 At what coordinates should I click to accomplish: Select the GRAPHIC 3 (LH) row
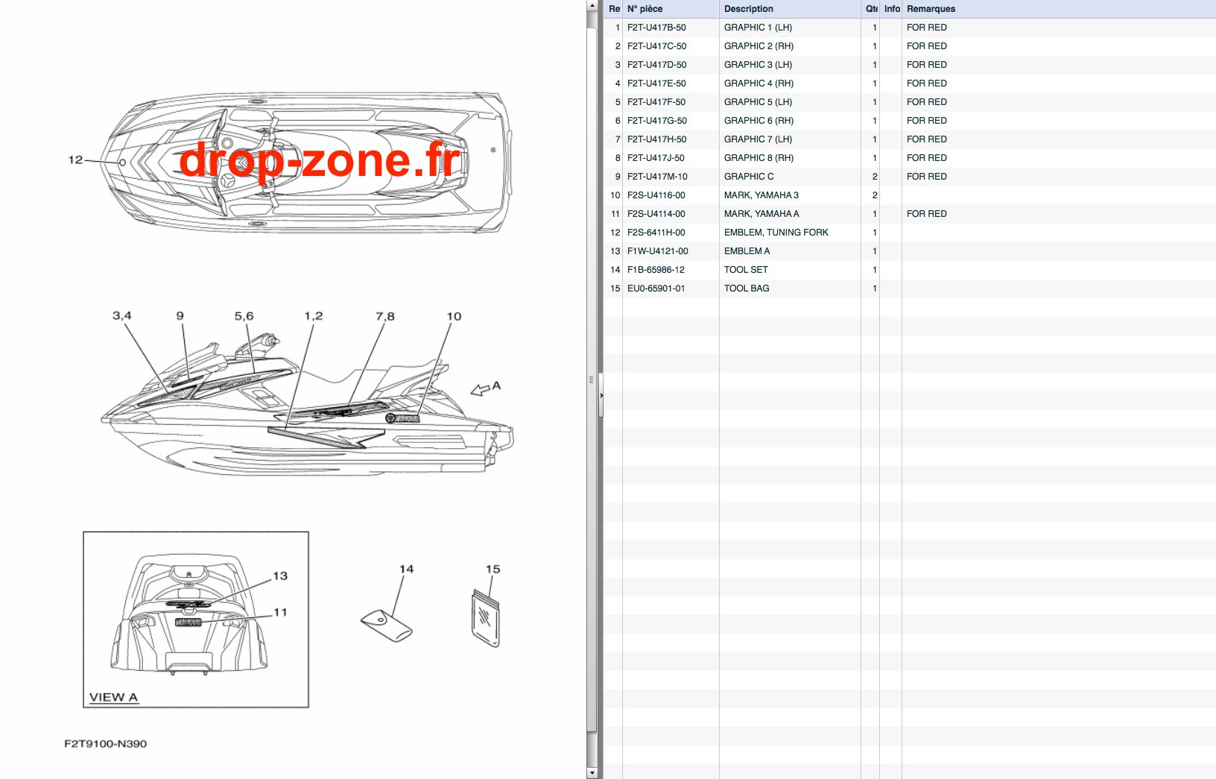909,65
